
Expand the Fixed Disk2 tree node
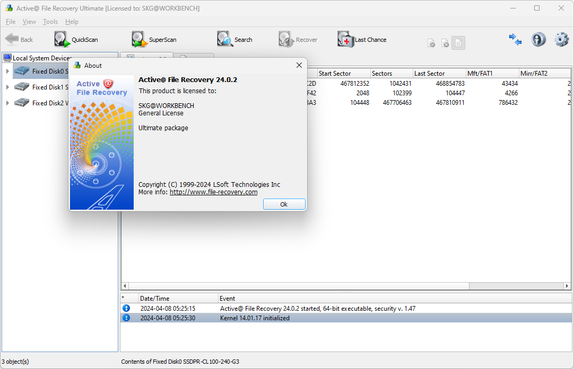point(7,103)
